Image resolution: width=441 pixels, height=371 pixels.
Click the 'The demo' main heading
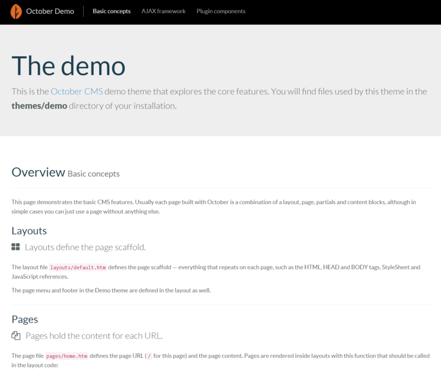tap(68, 66)
